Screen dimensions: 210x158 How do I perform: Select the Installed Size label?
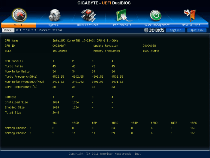point(16,102)
